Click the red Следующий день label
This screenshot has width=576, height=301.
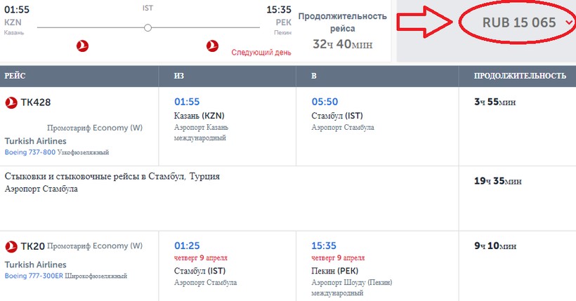(260, 51)
